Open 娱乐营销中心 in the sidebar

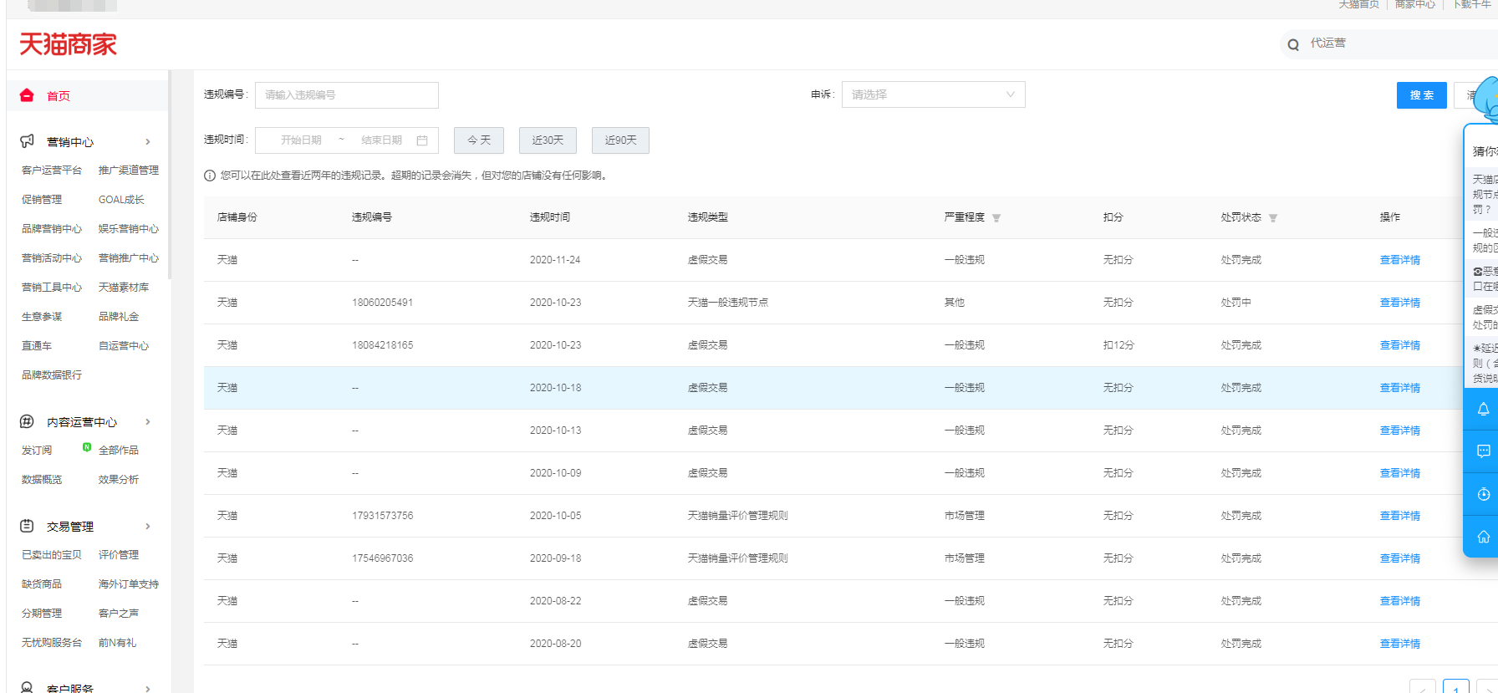pyautogui.click(x=129, y=229)
